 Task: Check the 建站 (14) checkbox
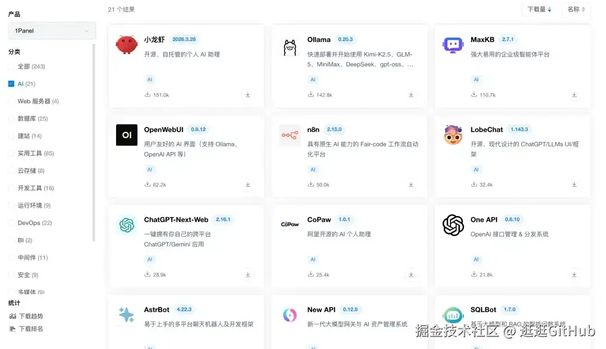point(11,136)
